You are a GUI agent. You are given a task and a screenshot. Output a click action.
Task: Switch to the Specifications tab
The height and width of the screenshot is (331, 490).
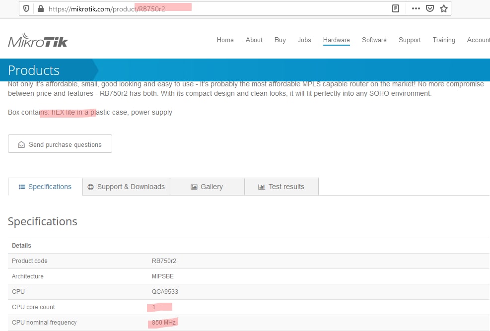pyautogui.click(x=45, y=187)
